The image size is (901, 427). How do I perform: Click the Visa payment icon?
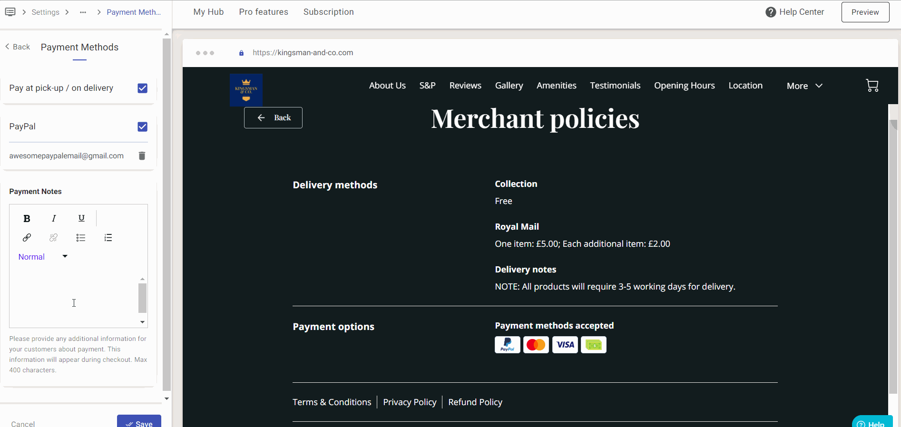coord(565,345)
